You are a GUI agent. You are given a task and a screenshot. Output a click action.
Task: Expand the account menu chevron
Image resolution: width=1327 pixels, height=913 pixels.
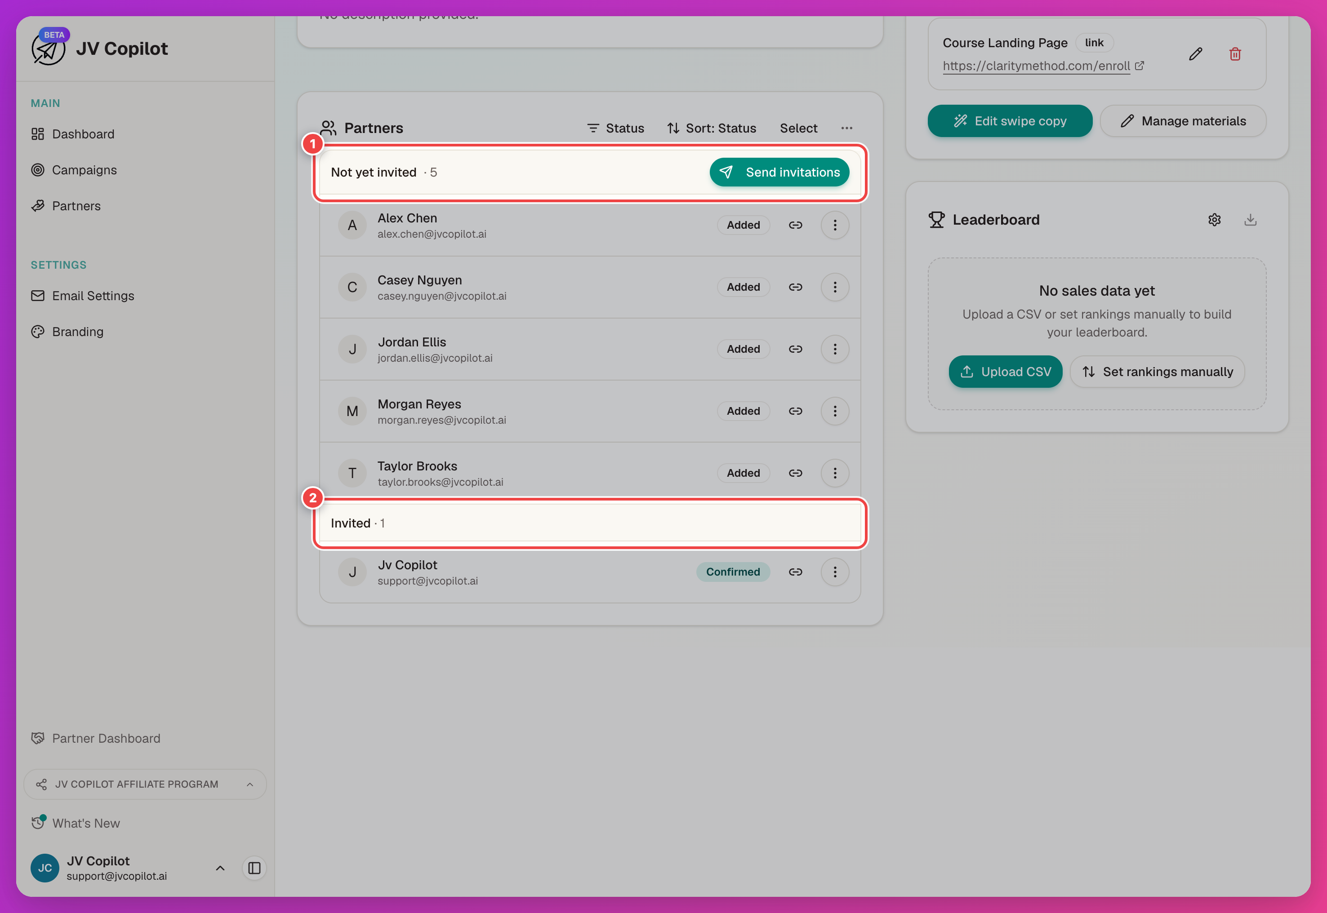tap(220, 868)
